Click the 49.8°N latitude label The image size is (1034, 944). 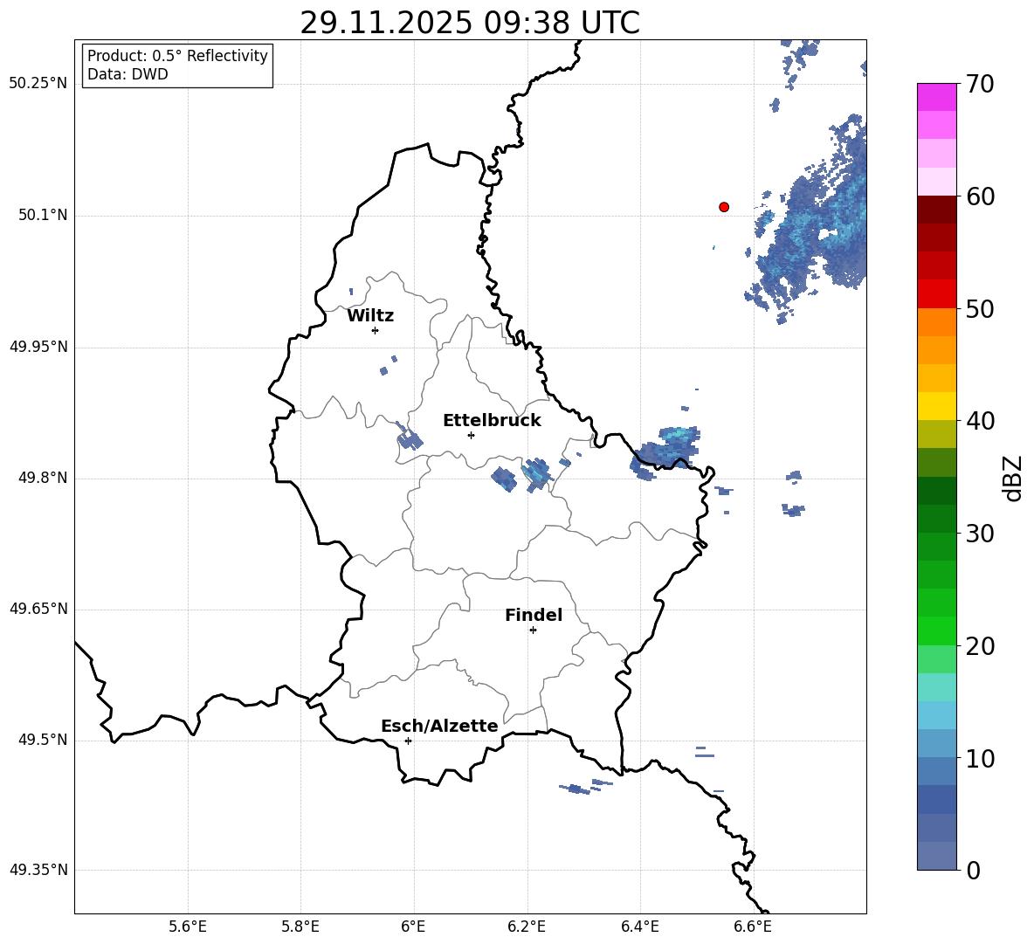(43, 478)
